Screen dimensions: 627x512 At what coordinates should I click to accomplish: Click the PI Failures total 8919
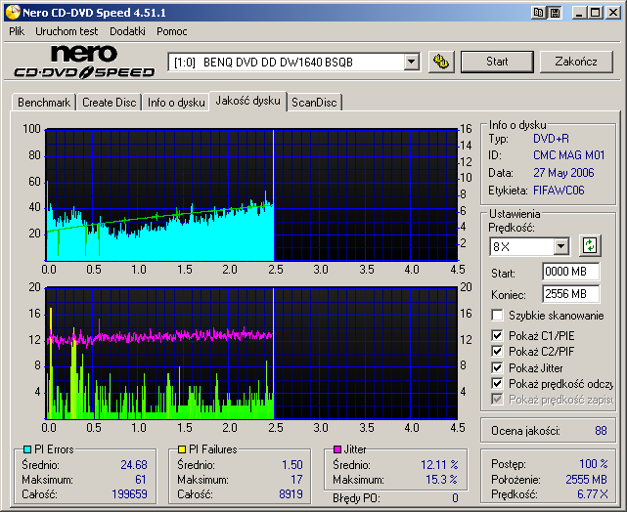291,494
